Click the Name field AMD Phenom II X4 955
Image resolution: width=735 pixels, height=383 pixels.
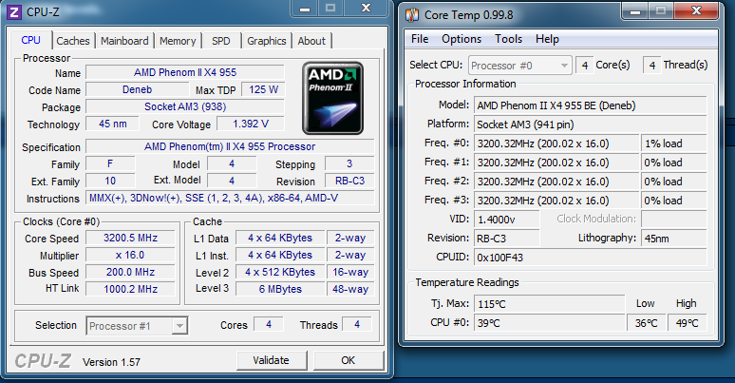[x=185, y=72]
